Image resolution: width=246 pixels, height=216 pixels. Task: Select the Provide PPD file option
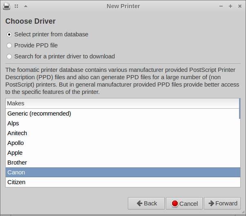coord(9,45)
